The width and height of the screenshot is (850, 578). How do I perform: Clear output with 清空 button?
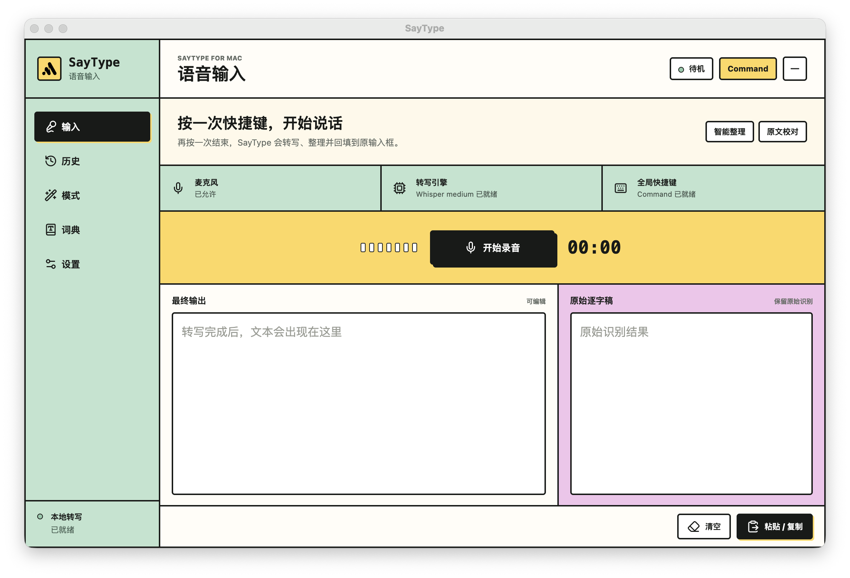click(704, 526)
